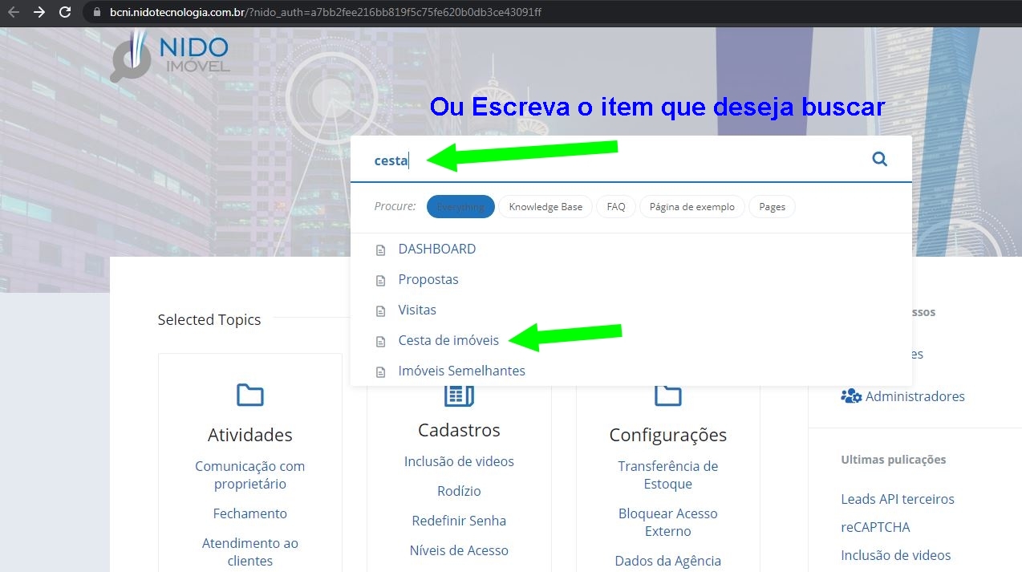This screenshot has width=1022, height=572.
Task: Open the Propostas search result
Action: 428,279
